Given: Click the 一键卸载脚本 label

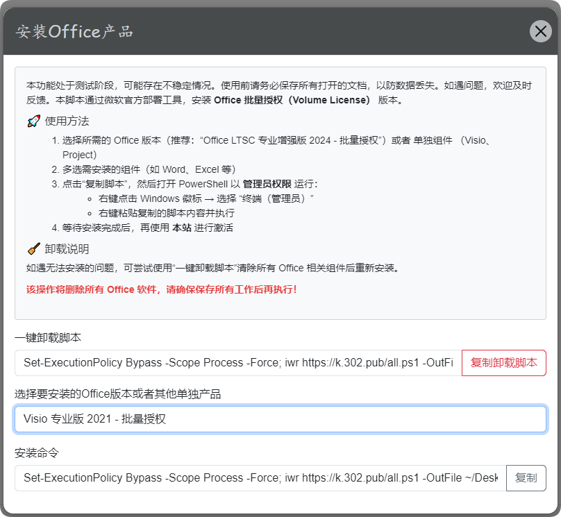Looking at the screenshot, I should 48,337.
